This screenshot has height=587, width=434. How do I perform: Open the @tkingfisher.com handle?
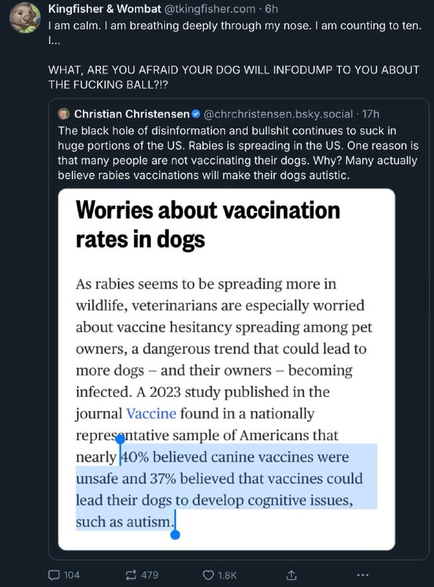(x=210, y=9)
